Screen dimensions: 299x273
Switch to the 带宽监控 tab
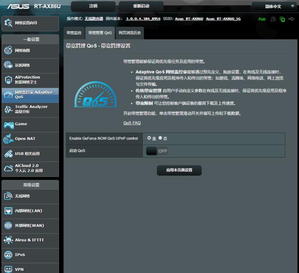point(74,33)
